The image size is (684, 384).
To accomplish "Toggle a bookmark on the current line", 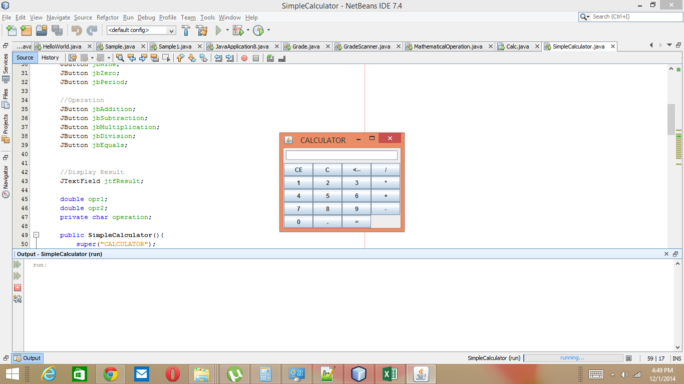I will coord(204,58).
